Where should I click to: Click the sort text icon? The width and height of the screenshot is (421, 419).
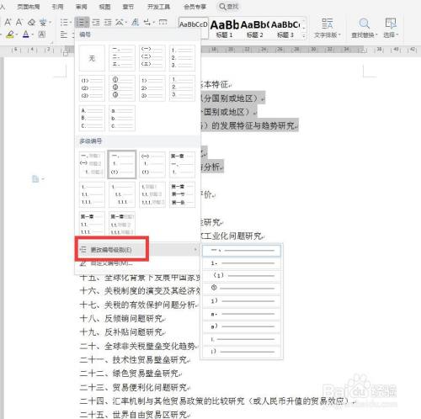[x=136, y=22]
